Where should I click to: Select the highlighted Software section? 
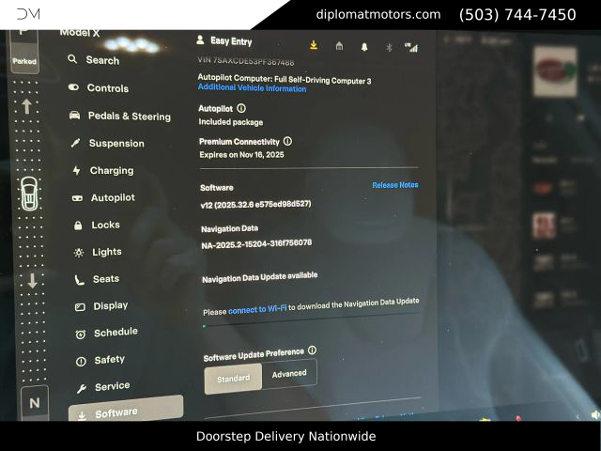(126, 410)
